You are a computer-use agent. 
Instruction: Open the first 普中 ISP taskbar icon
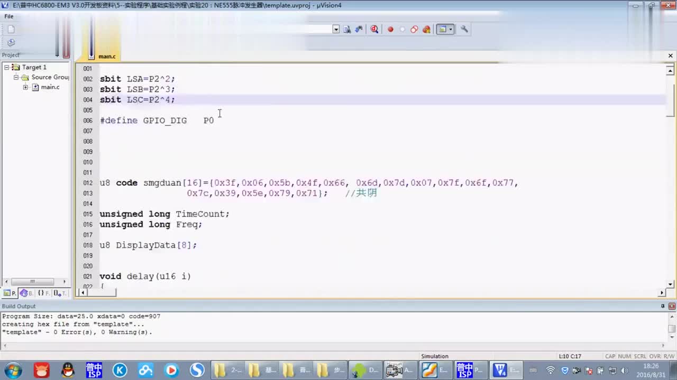(x=94, y=370)
